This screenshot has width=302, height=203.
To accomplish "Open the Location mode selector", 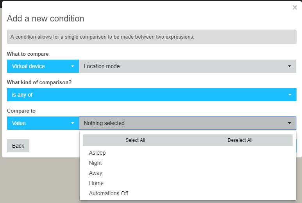I will click(x=188, y=66).
